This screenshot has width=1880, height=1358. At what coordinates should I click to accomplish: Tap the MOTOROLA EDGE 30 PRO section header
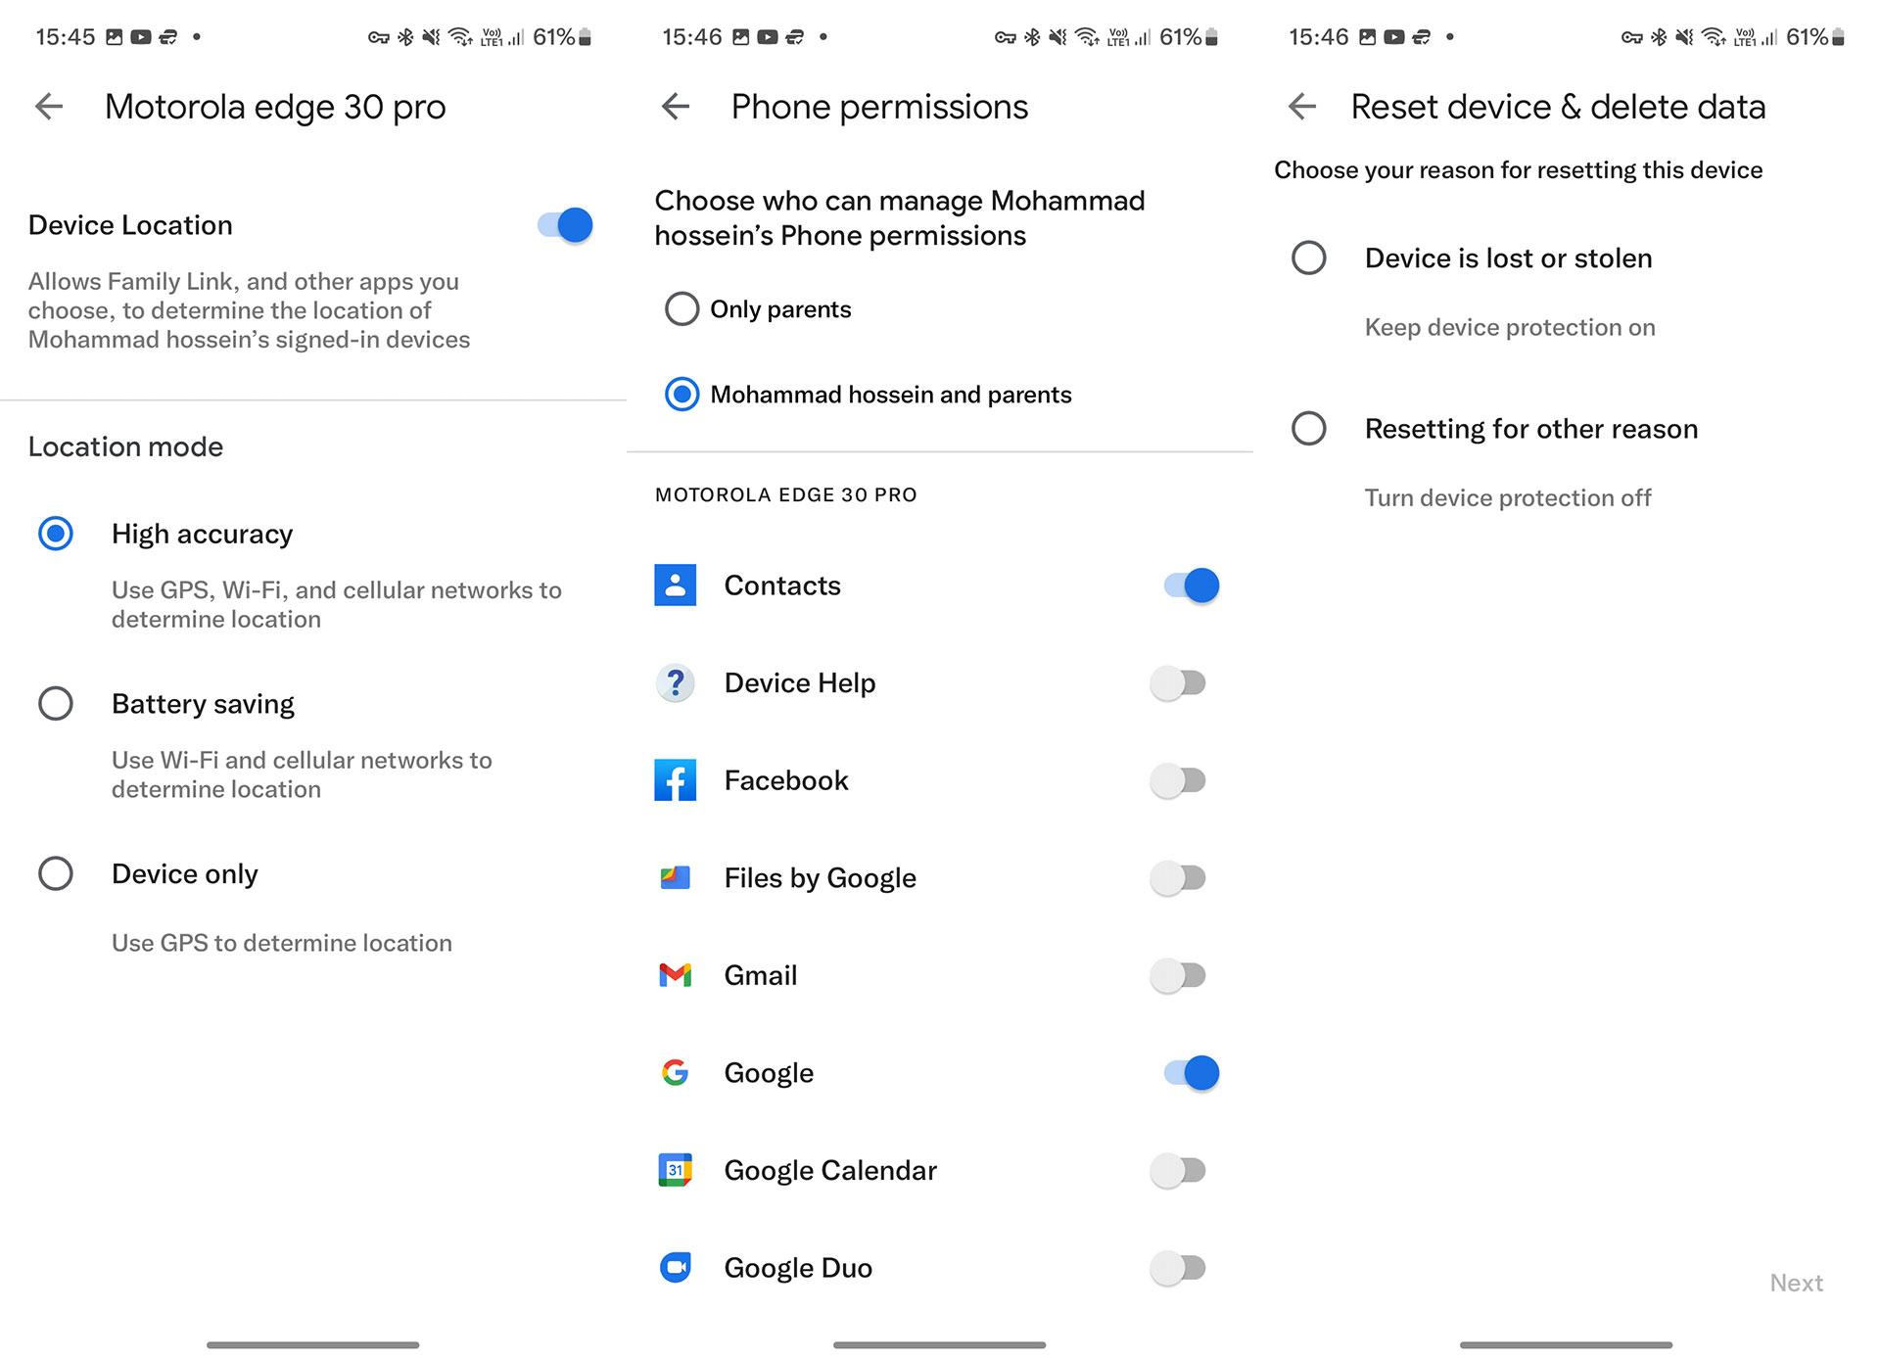coord(786,495)
